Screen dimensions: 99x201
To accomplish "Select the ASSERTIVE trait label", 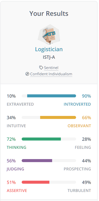I will (x=17, y=190).
